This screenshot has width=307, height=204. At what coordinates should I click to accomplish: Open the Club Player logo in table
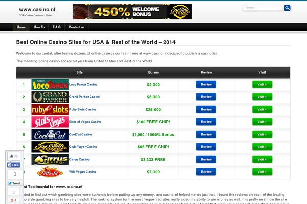click(50, 147)
